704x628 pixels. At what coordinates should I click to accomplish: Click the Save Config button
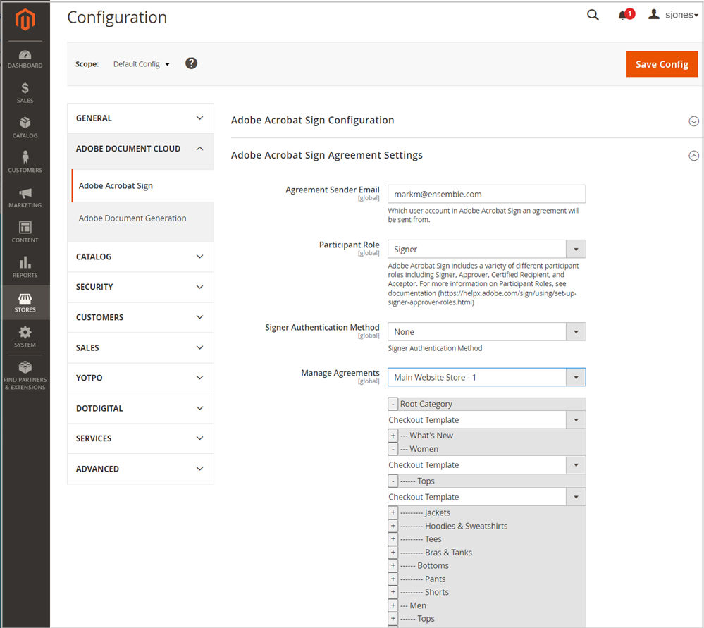662,64
